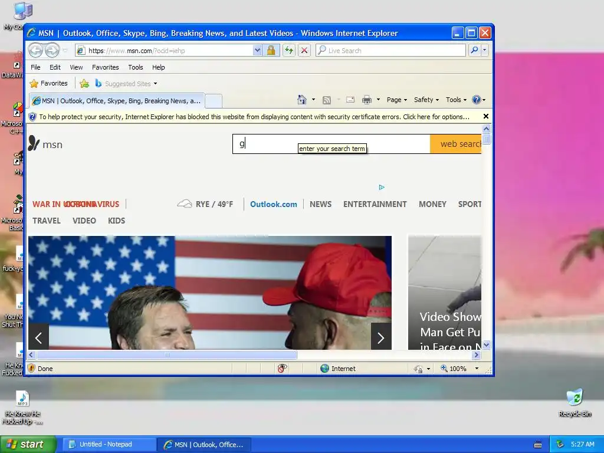Click the AdChoices triangle icon
Viewport: 604px width, 453px height.
click(x=382, y=187)
